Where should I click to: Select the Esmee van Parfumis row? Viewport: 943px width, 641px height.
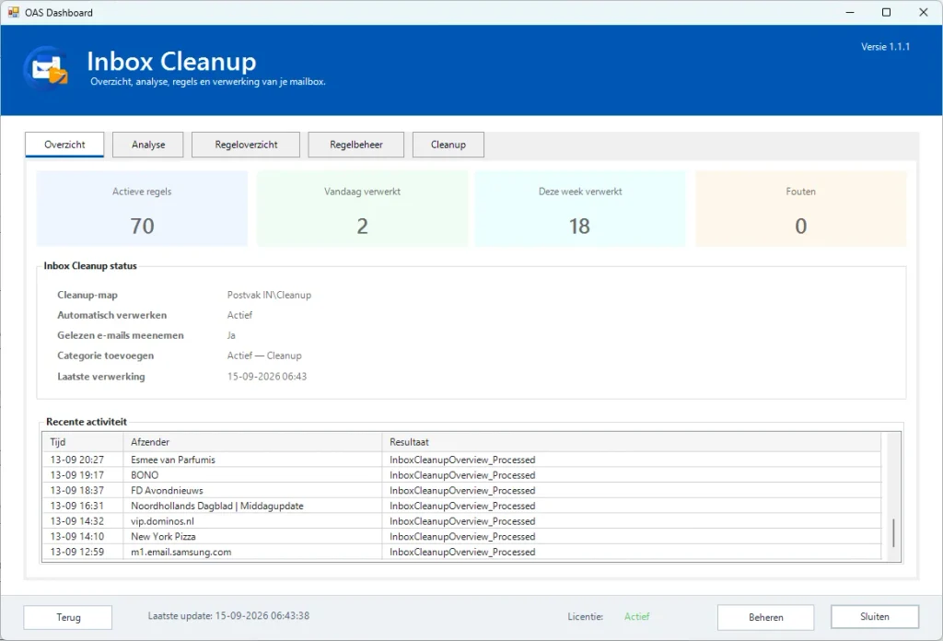tap(462, 460)
